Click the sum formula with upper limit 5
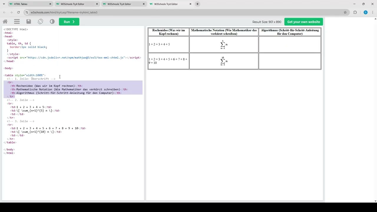 [224, 44]
